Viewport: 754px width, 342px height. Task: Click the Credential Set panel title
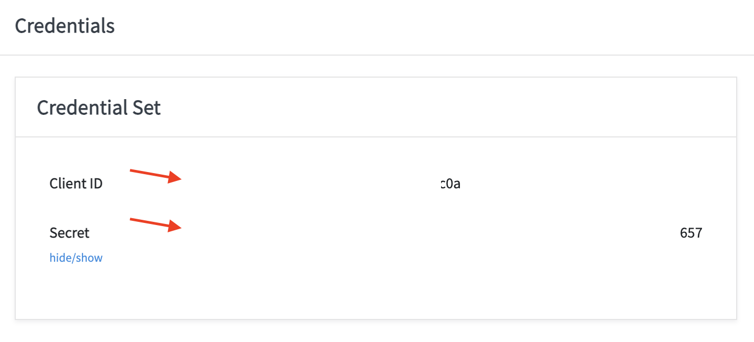(99, 108)
